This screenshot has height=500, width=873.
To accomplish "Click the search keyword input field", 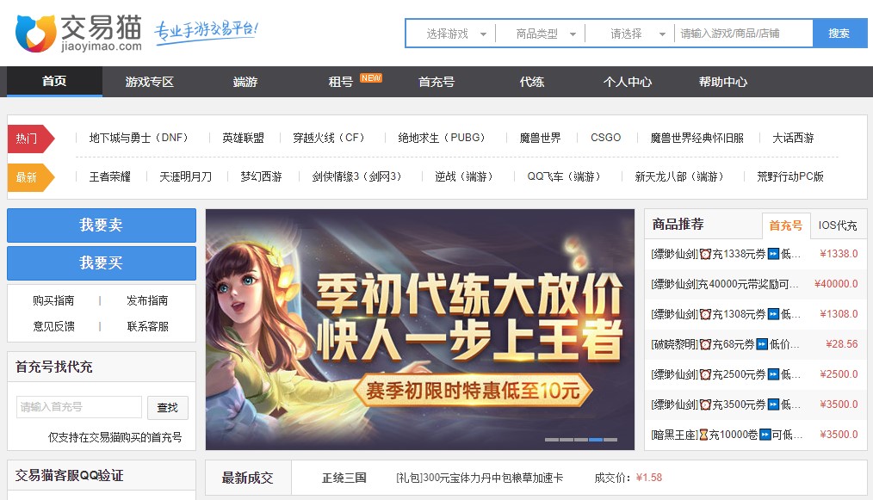I will click(x=744, y=34).
